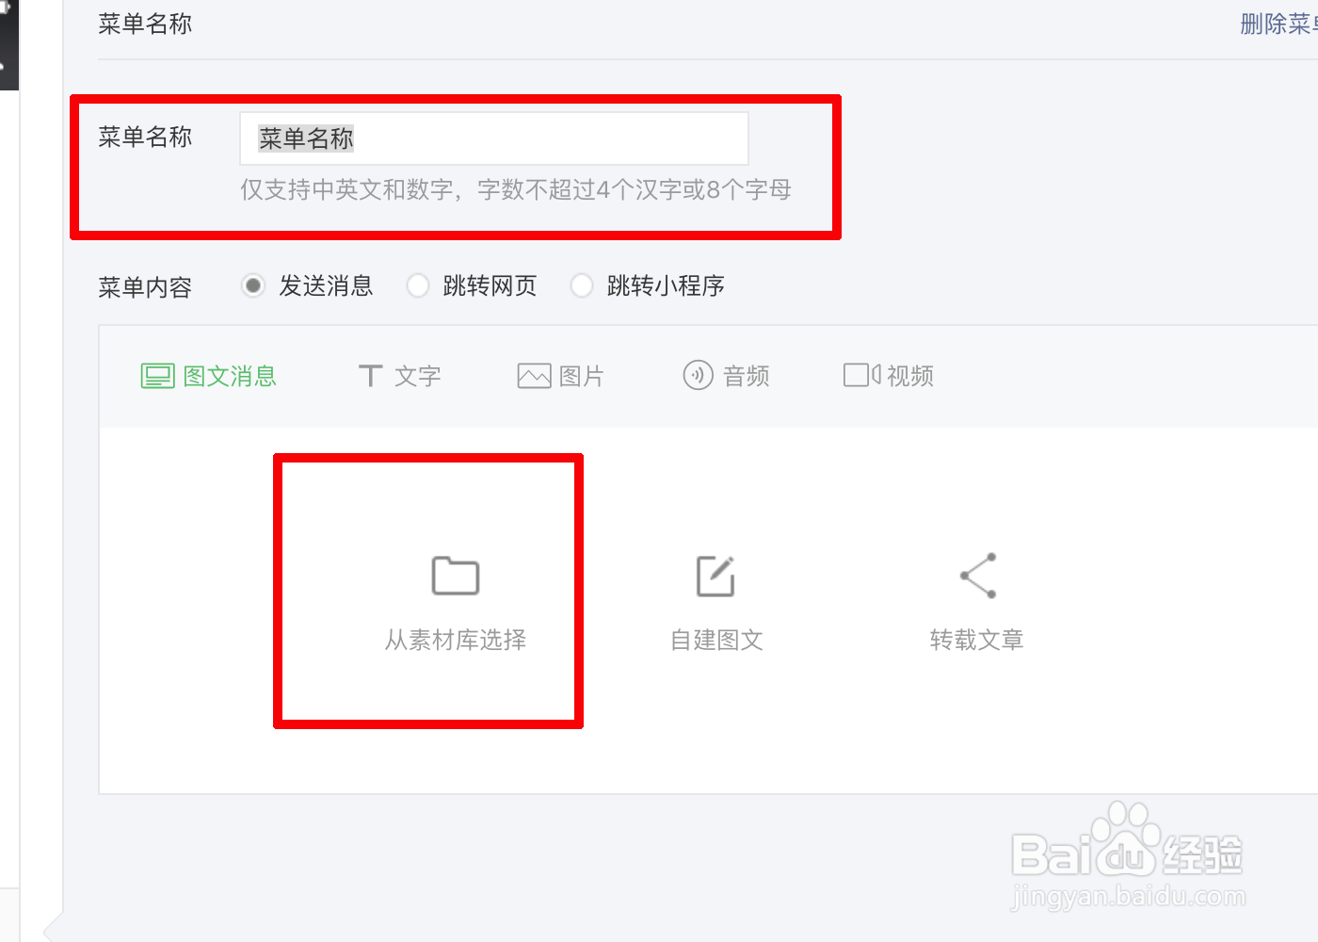1318x942 pixels.
Task: Click the picture icon beside 图片
Action: (x=534, y=376)
